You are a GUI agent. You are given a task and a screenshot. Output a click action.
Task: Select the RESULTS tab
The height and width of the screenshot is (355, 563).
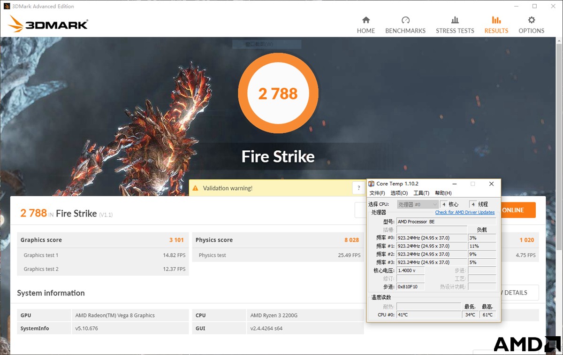click(496, 25)
